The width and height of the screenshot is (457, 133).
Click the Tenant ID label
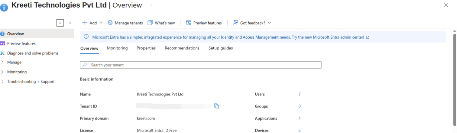click(89, 106)
